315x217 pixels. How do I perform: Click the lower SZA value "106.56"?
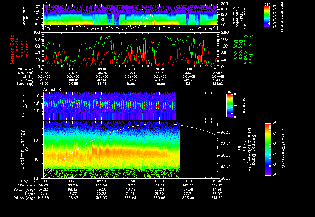[x=102, y=185]
